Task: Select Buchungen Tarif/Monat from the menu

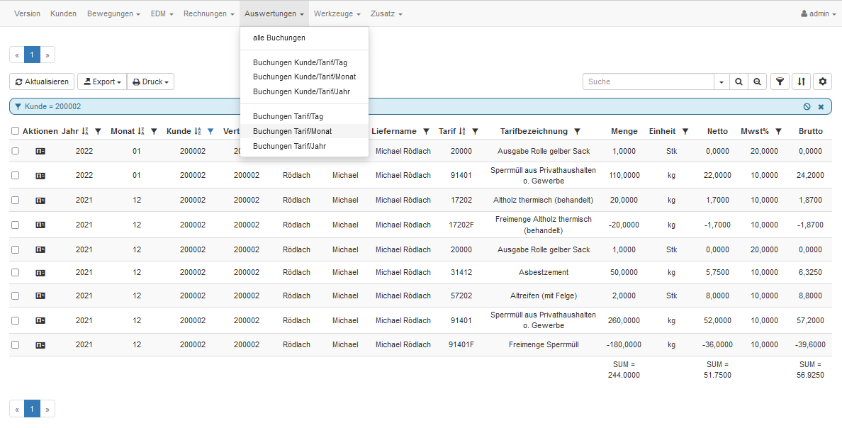Action: [x=292, y=131]
